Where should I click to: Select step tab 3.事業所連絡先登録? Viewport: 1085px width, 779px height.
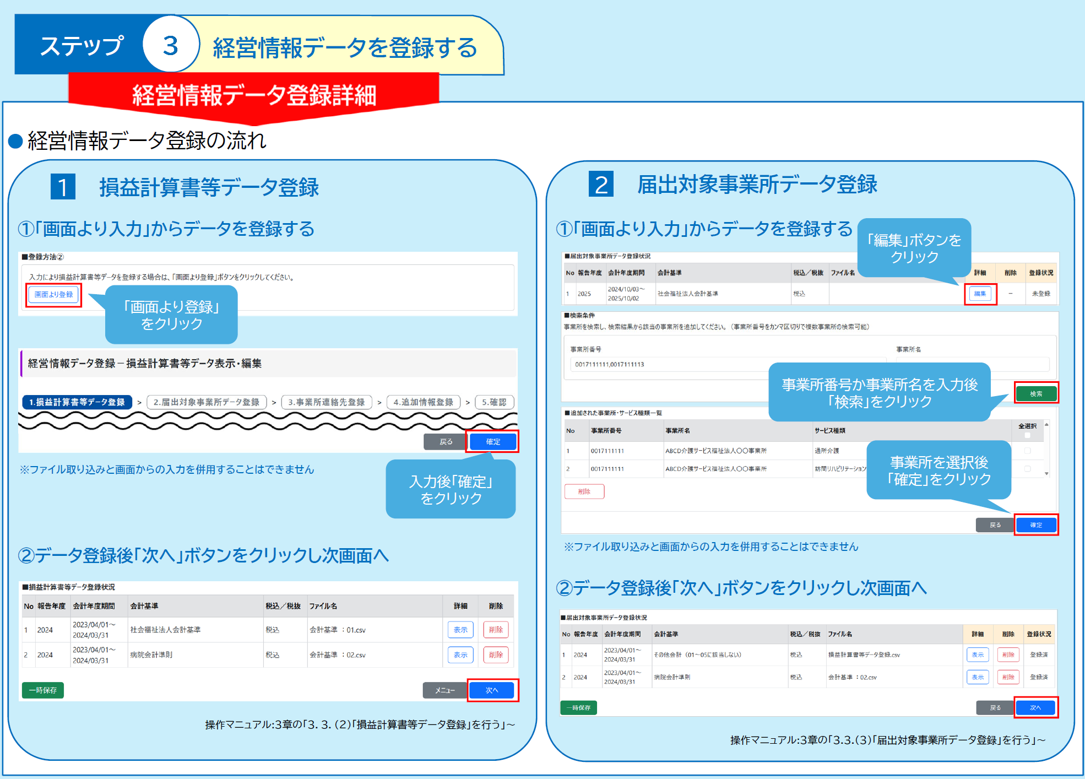point(327,402)
